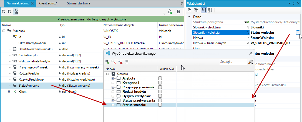Click the bulleted list icon in dictionary dialog
This screenshot has height=122, width=302.
126,62
